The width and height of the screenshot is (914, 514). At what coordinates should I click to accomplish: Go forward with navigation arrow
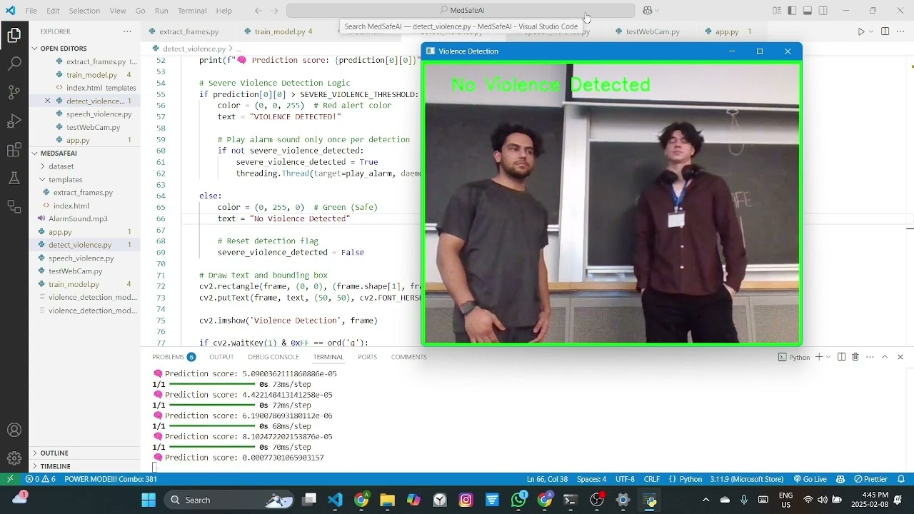pyautogui.click(x=275, y=11)
